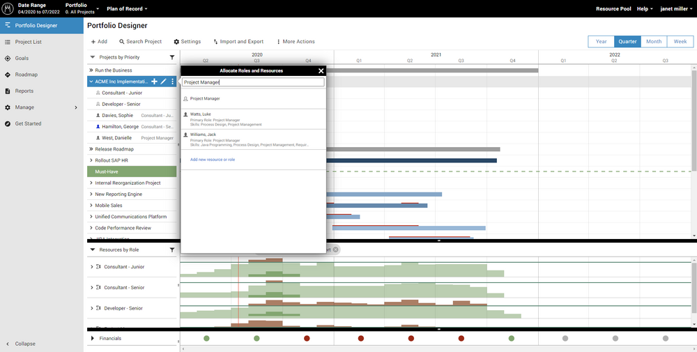
Task: Switch timeline view to Year
Action: tap(601, 41)
